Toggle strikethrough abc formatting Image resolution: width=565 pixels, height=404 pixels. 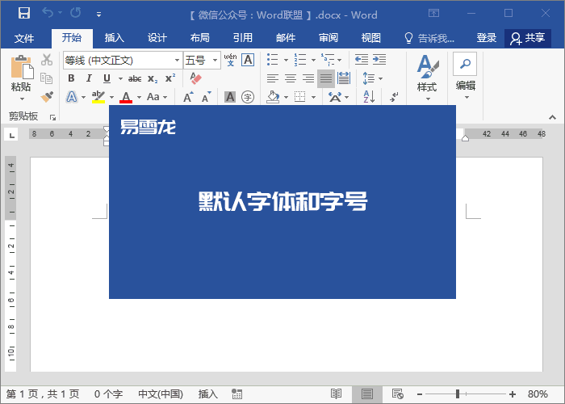click(x=135, y=78)
